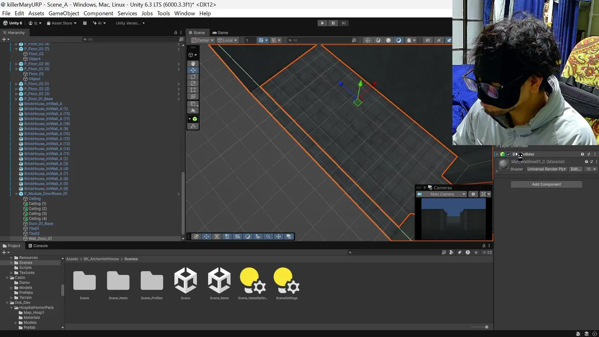This screenshot has height=337, width=599.
Task: Open the Component menu
Action: [98, 14]
